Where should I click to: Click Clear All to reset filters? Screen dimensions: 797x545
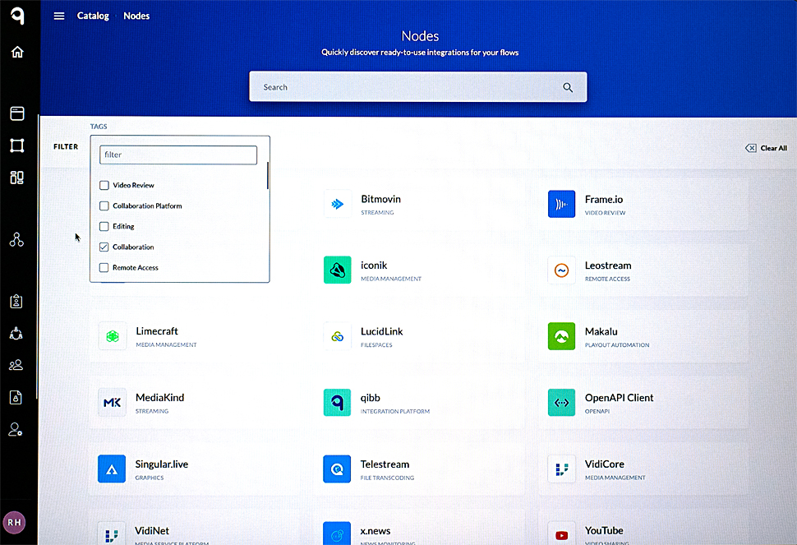coord(766,148)
